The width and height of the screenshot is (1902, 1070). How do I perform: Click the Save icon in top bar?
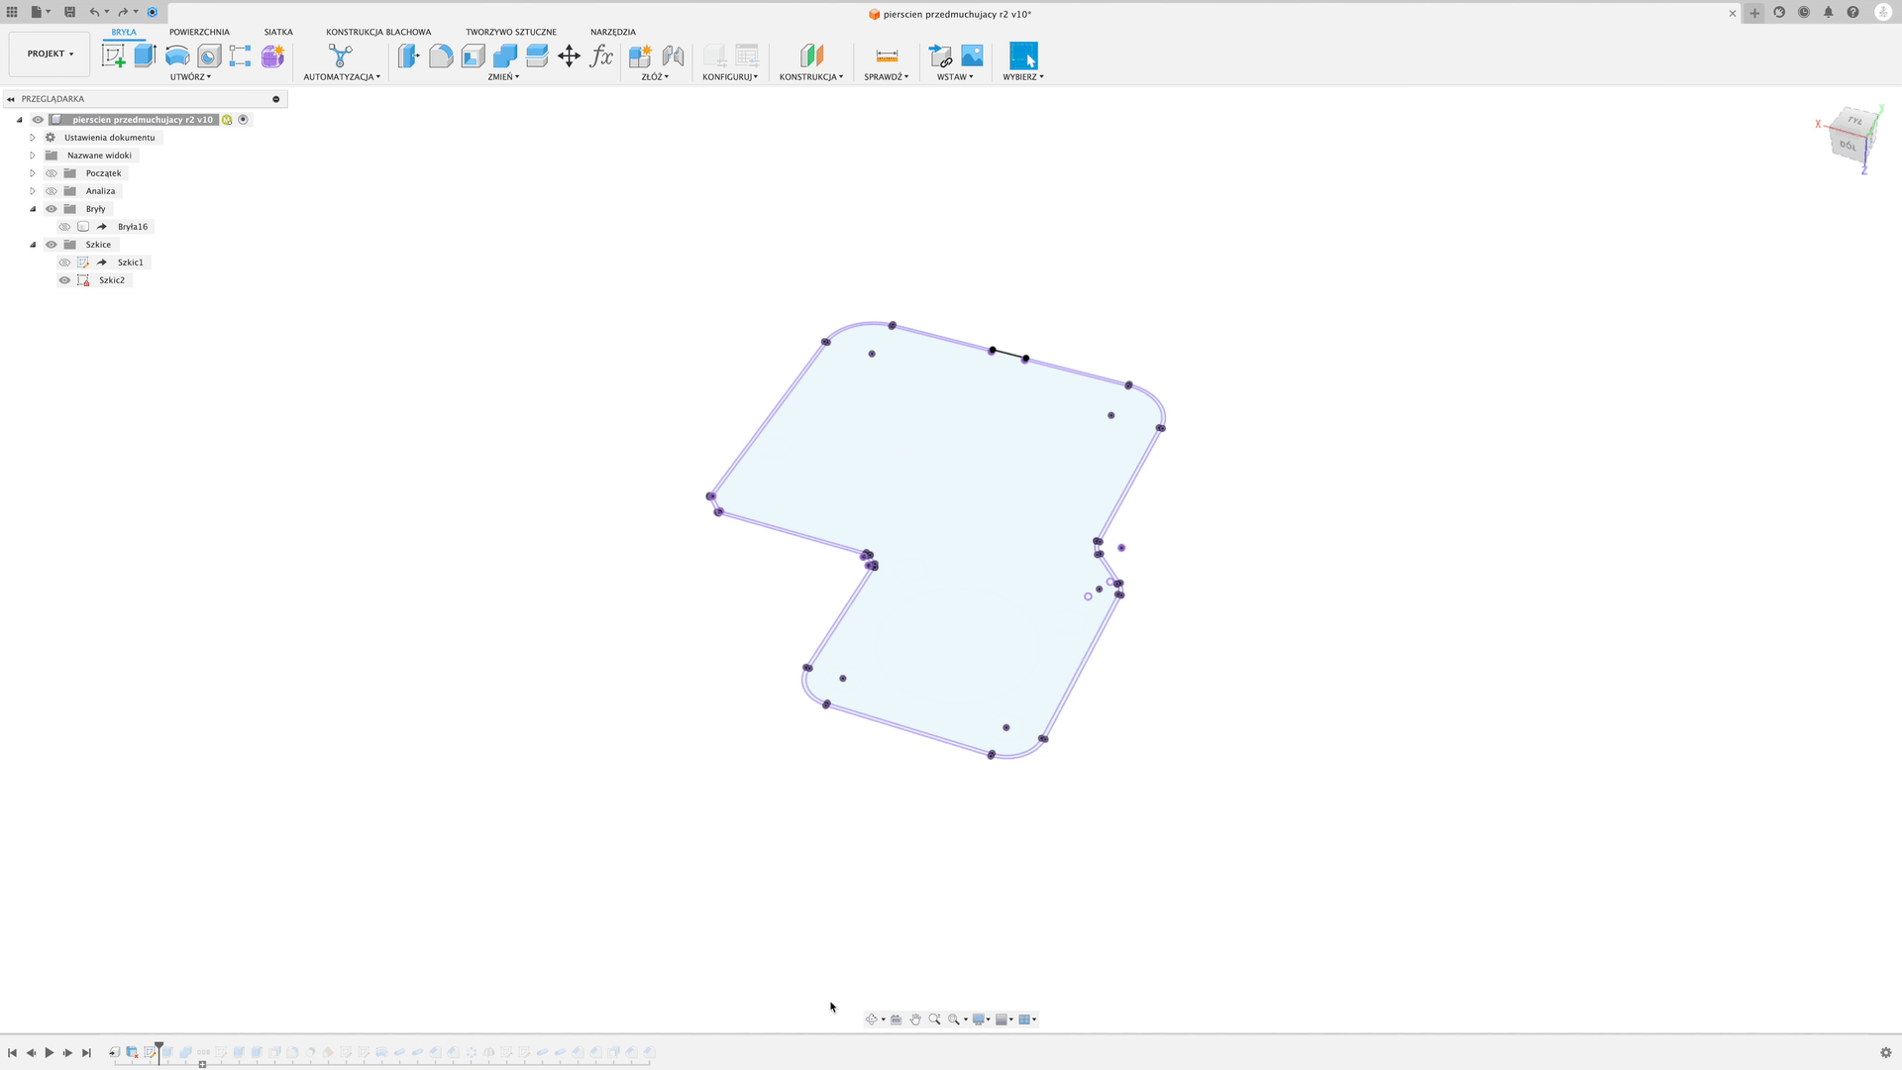point(69,12)
